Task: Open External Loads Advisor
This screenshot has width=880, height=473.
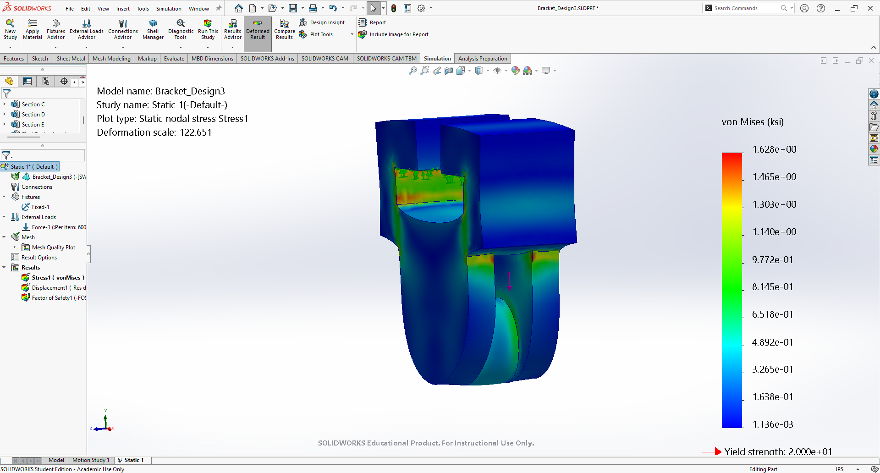Action: point(87,29)
